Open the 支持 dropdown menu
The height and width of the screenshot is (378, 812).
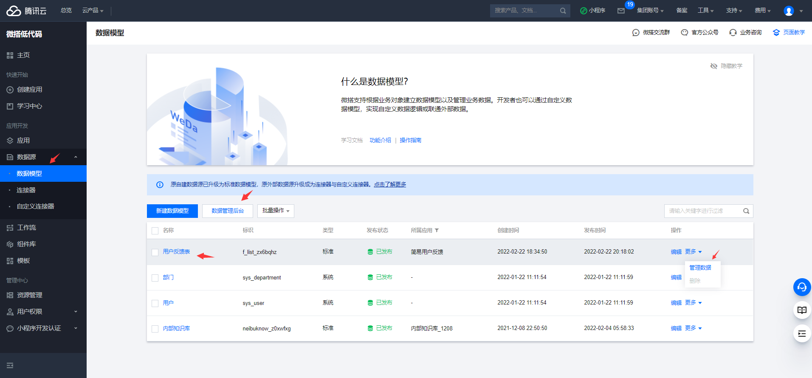click(x=734, y=11)
